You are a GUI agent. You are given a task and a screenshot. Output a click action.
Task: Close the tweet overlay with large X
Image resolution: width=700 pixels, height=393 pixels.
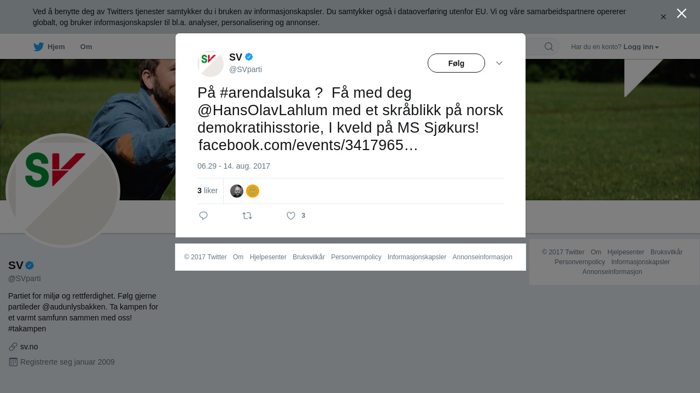coord(681,13)
